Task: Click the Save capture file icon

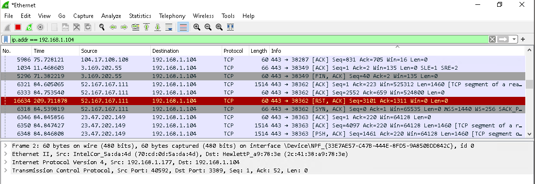Action: 65,27
